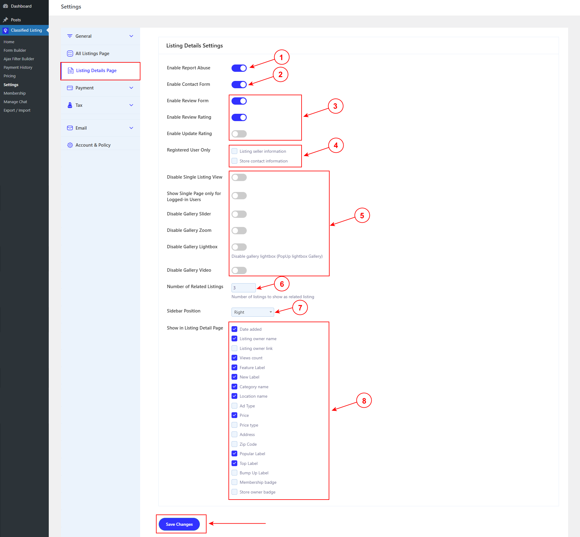Uncheck the Category name checkbox

tap(235, 387)
